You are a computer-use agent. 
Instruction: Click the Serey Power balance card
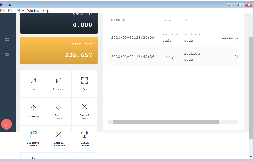[x=59, y=51]
